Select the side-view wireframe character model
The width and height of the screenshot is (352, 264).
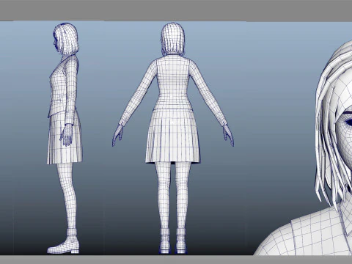(65, 138)
